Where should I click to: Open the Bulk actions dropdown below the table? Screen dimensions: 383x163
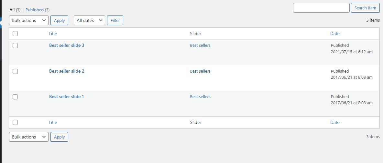pyautogui.click(x=29, y=137)
